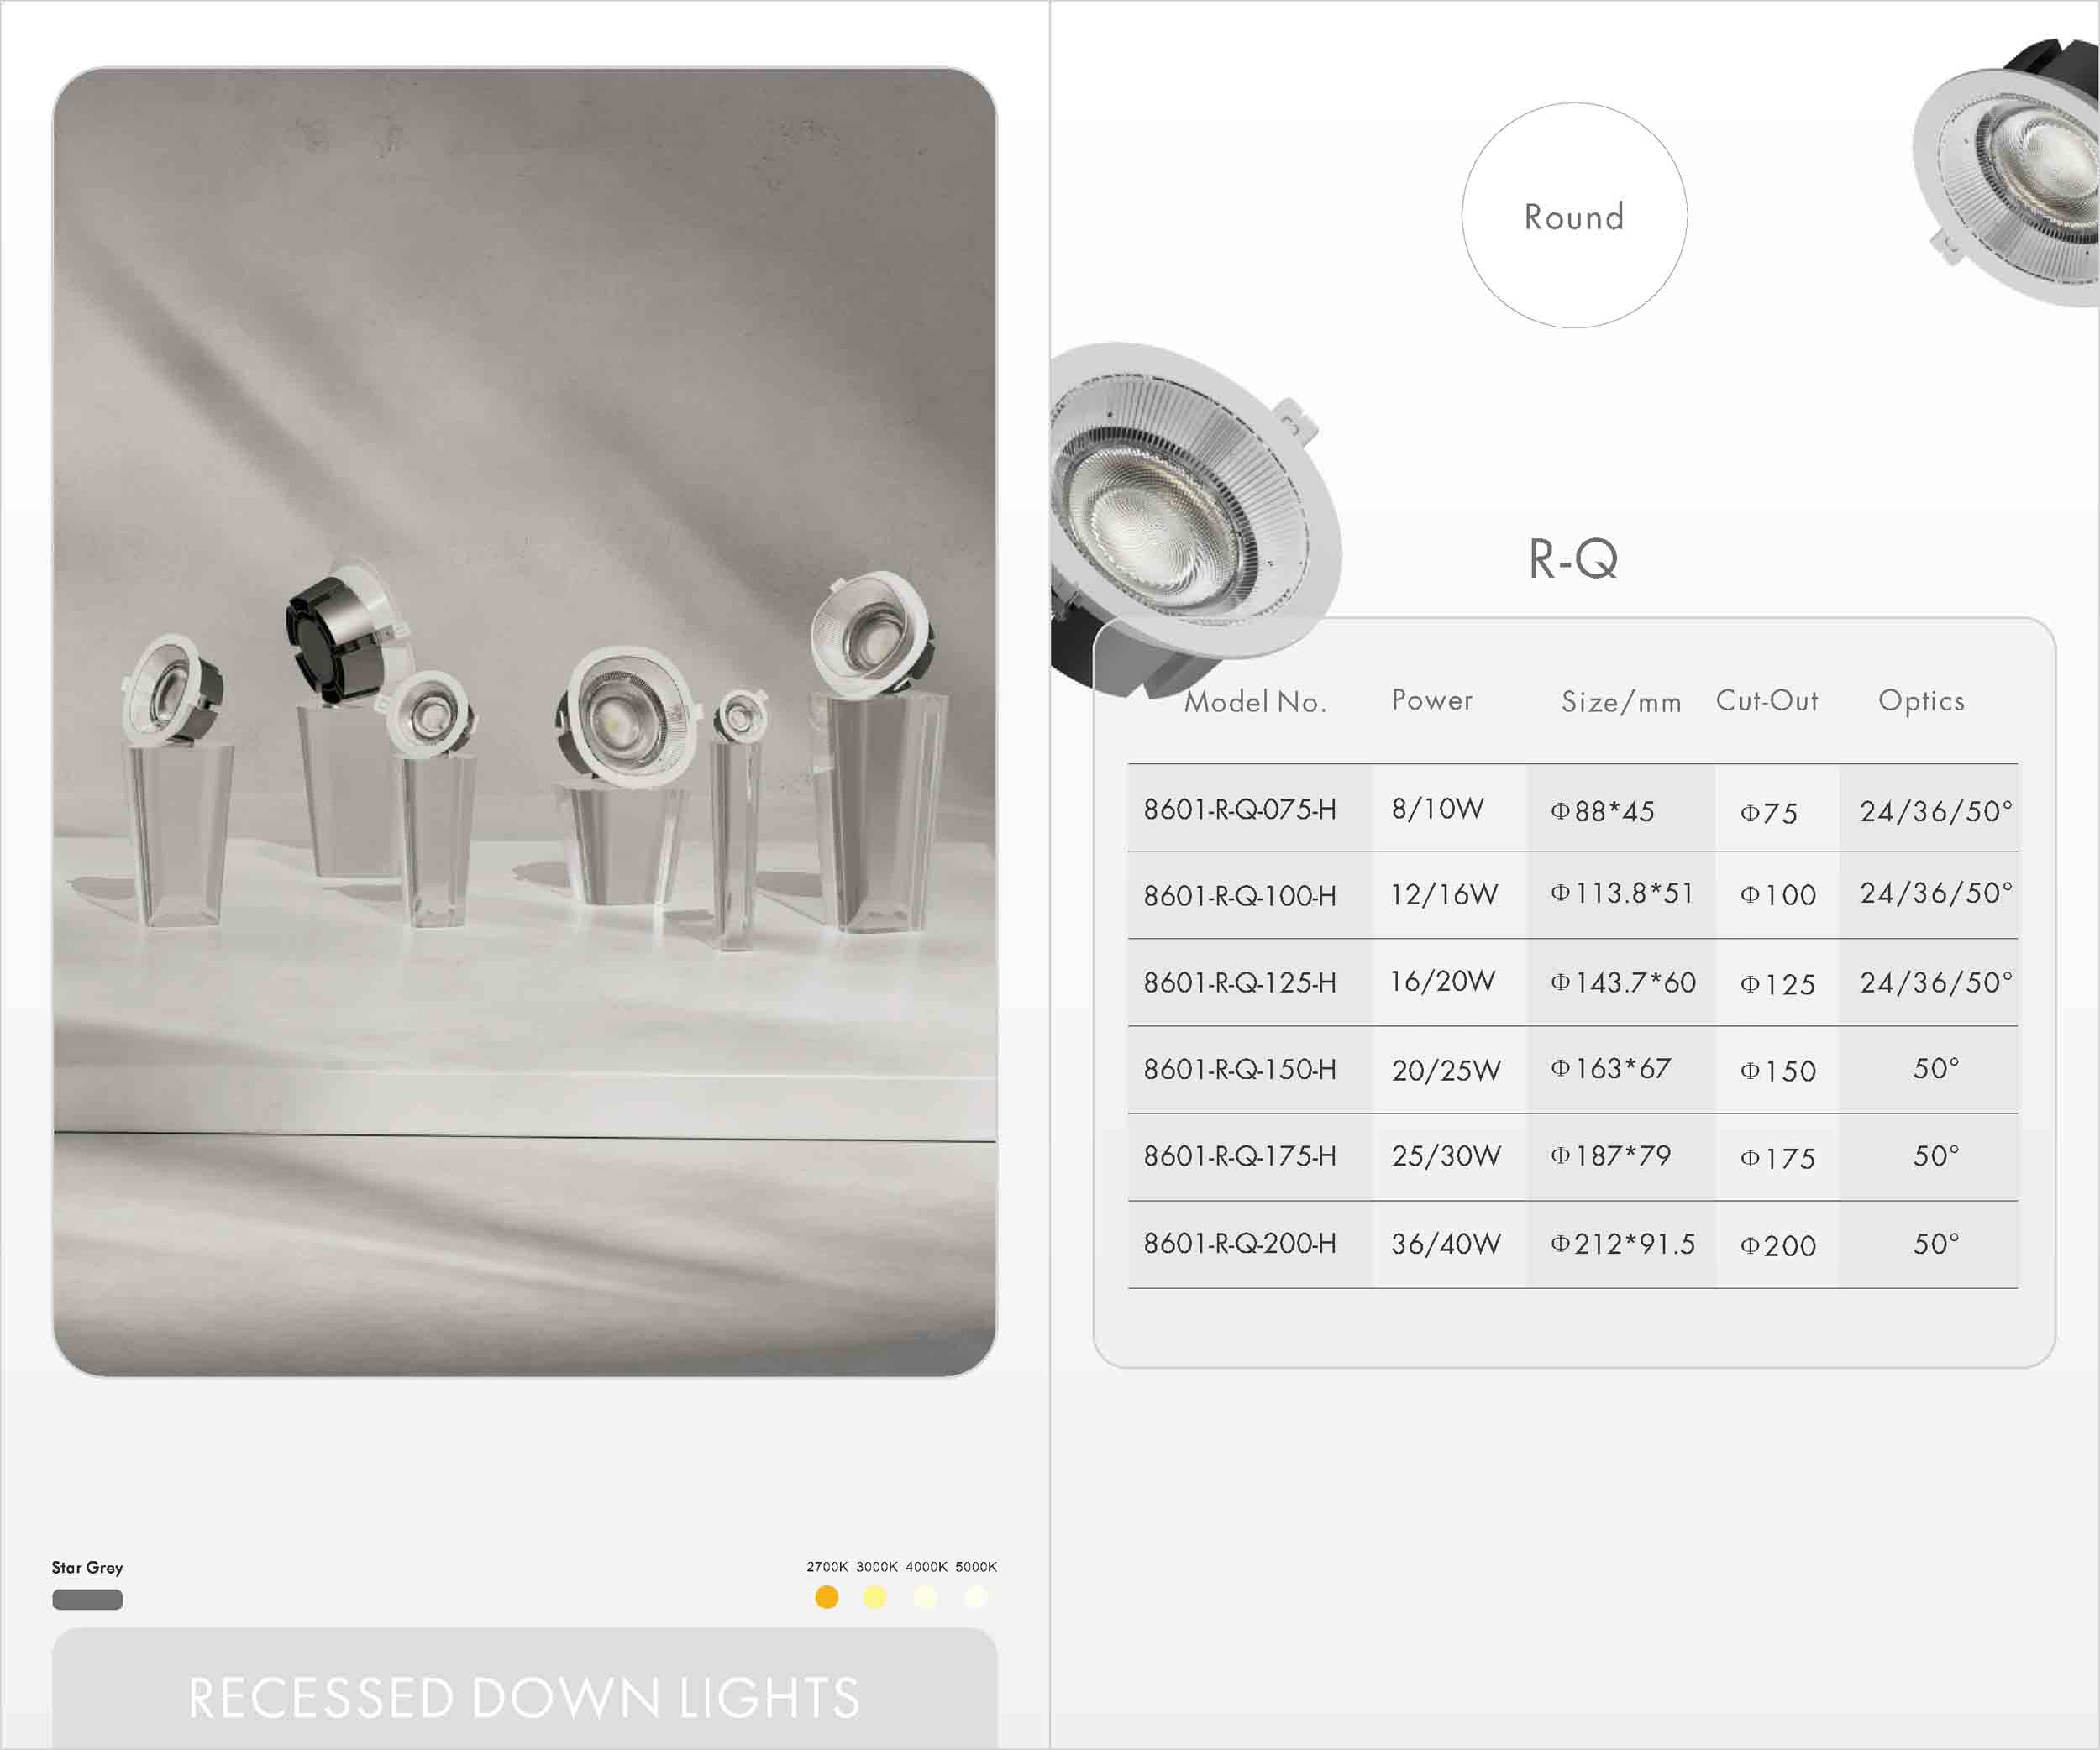Image resolution: width=2100 pixels, height=1750 pixels.
Task: Click model 8601-R-Q-200-H row
Action: click(1239, 1244)
